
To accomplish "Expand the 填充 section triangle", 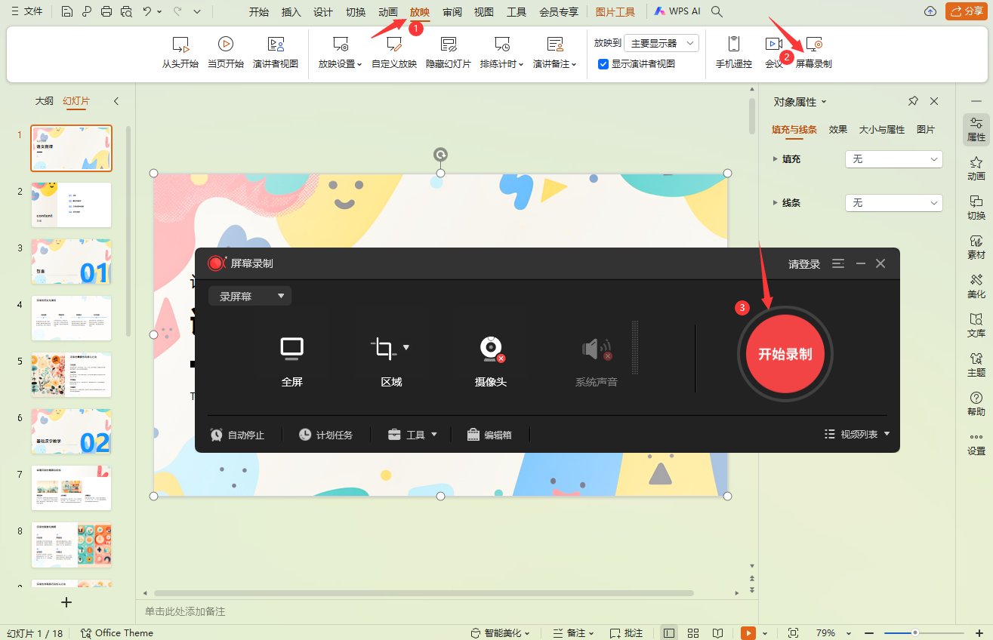I will [776, 159].
